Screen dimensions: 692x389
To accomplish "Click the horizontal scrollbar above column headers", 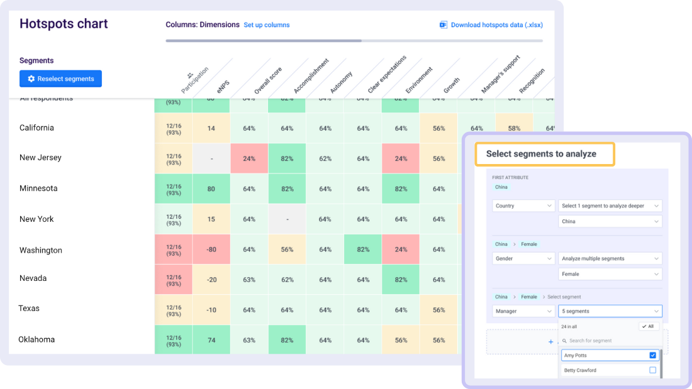I will pos(264,41).
